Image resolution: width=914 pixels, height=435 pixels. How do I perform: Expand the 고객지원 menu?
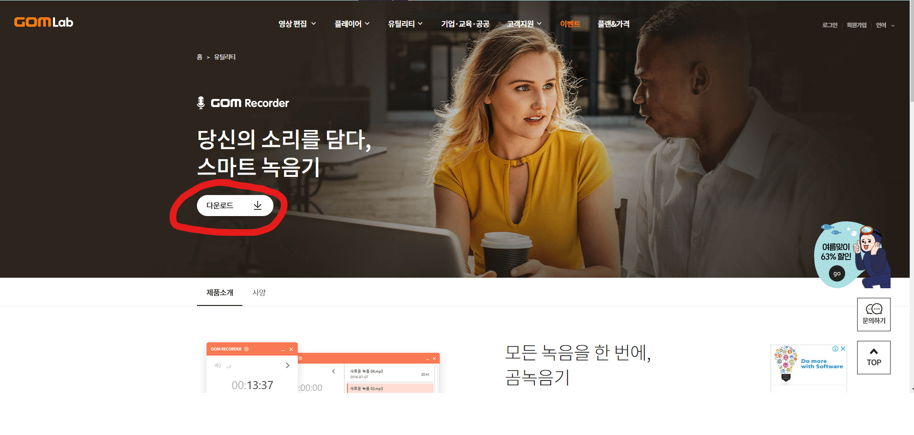pyautogui.click(x=524, y=23)
